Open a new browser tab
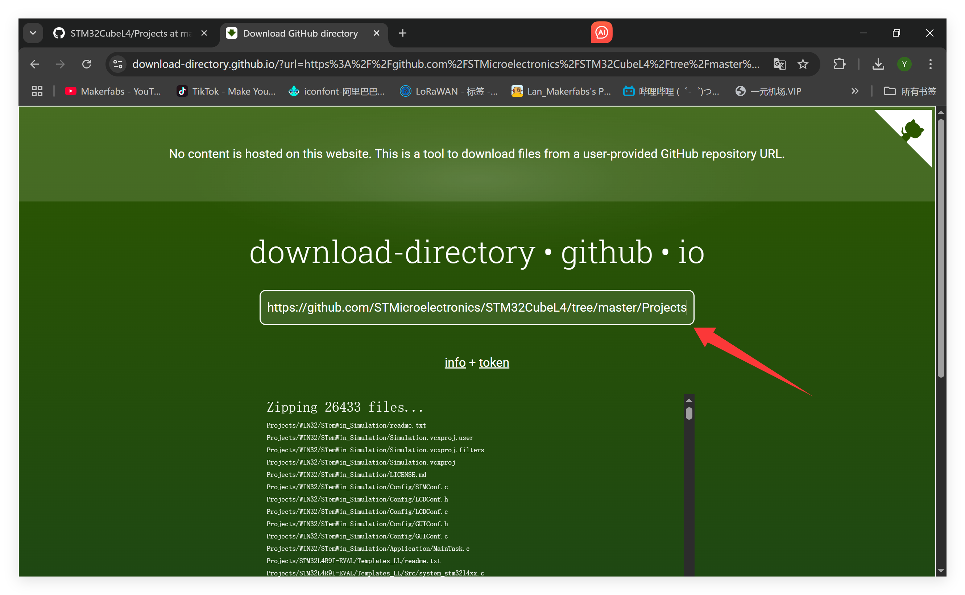This screenshot has width=965, height=595. [x=403, y=33]
